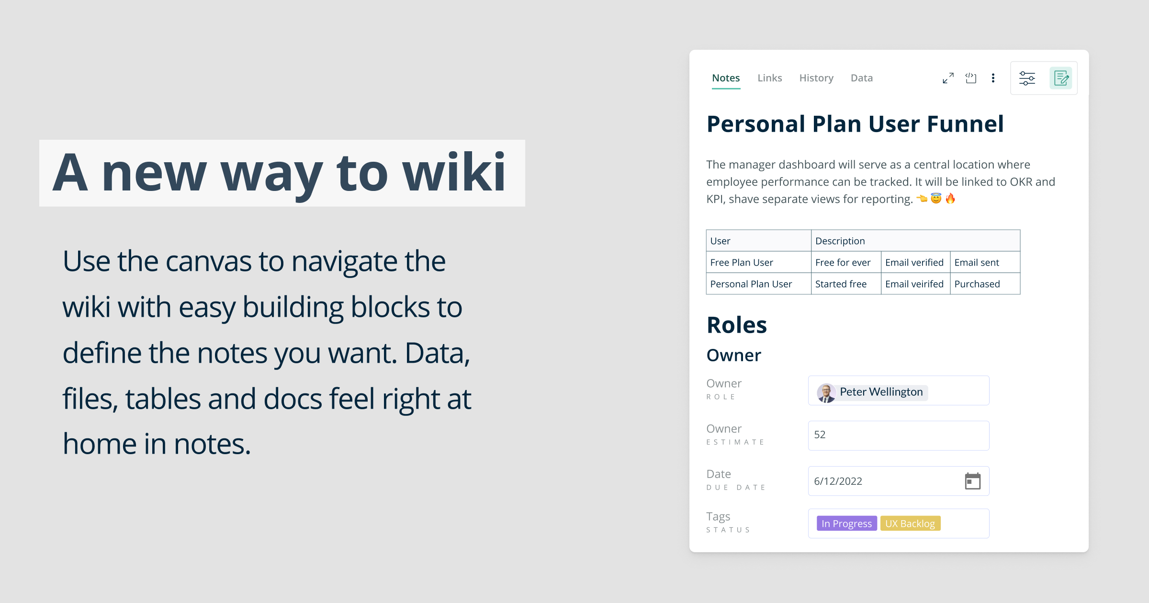Open the three-dot overflow menu
This screenshot has height=603, width=1149.
(x=993, y=78)
